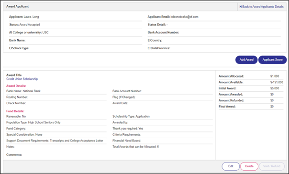289x174 pixels.
Task: Click the Support Document Requirements line
Action: click(55, 141)
